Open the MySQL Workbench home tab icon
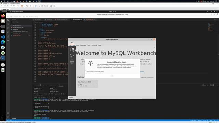This screenshot has width=219, height=123. click(x=72, y=43)
